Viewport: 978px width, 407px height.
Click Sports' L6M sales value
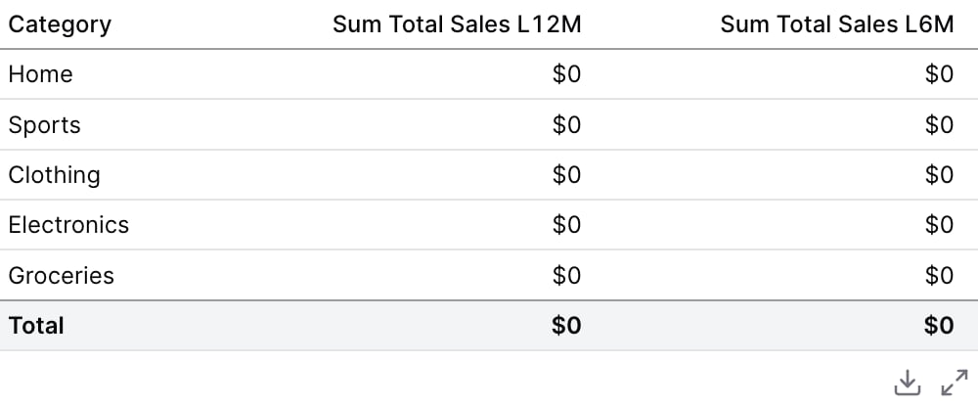point(939,125)
